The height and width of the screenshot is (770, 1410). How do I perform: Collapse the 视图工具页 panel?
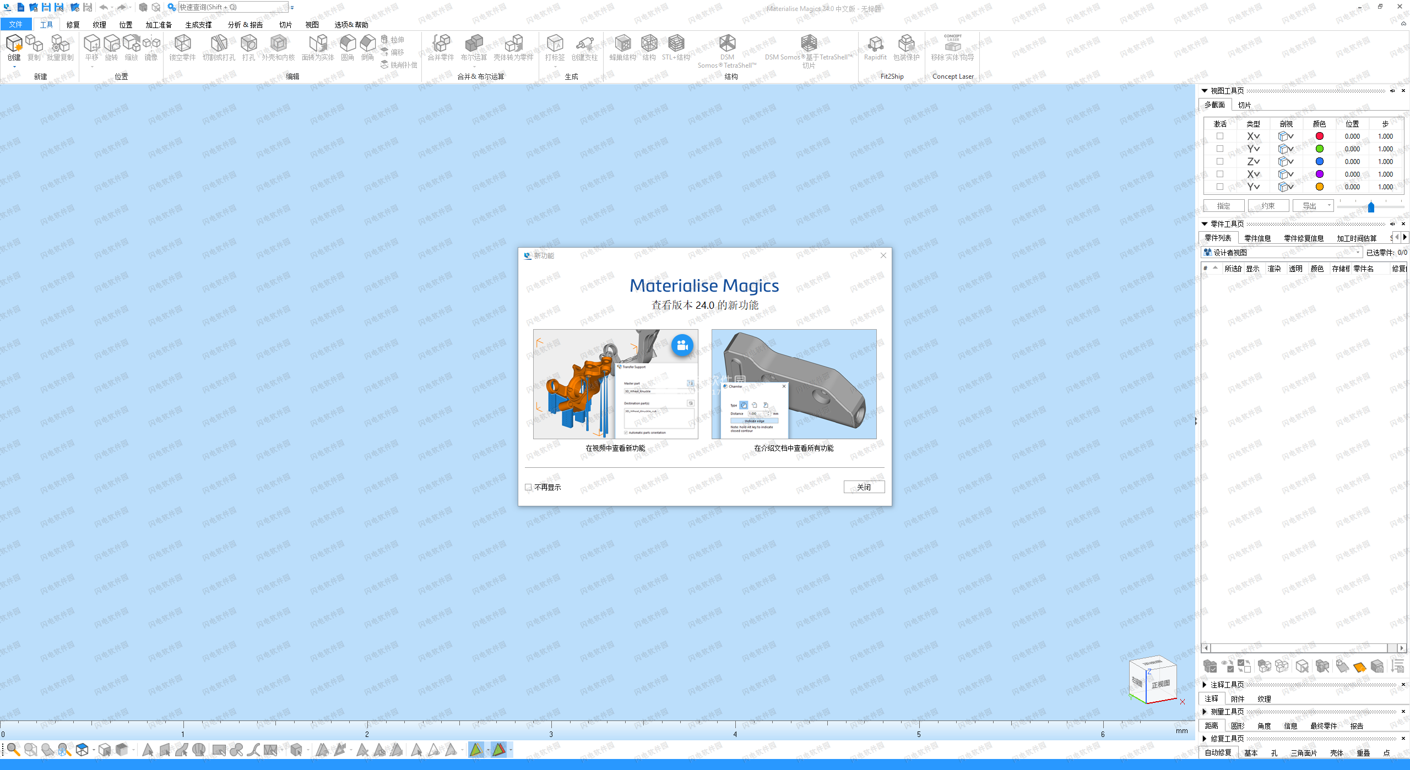(x=1205, y=91)
